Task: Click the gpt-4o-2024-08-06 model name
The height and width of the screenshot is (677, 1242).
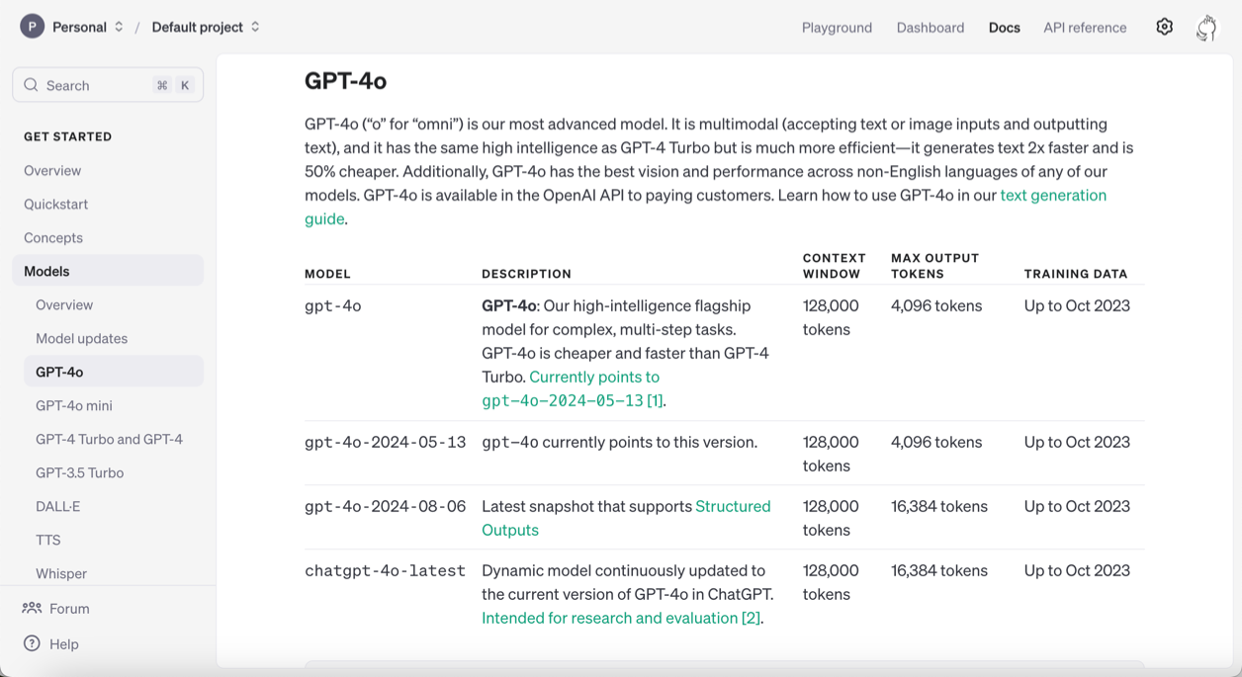Action: pyautogui.click(x=386, y=506)
